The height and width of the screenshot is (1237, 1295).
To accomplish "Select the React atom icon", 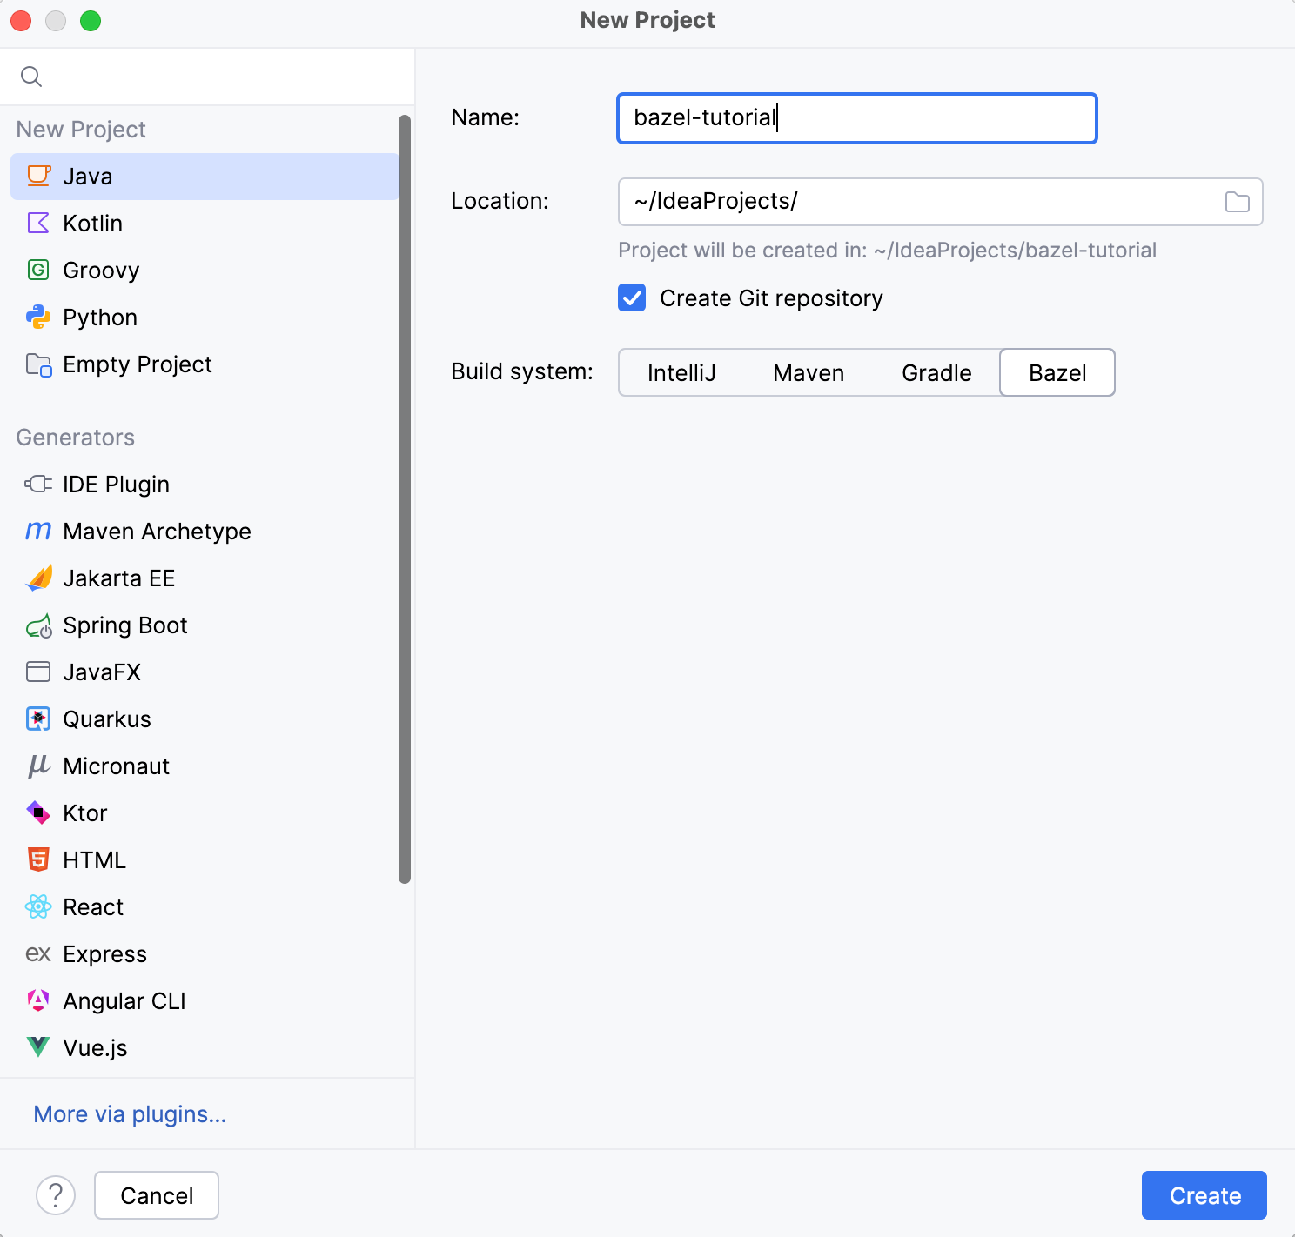I will point(38,907).
